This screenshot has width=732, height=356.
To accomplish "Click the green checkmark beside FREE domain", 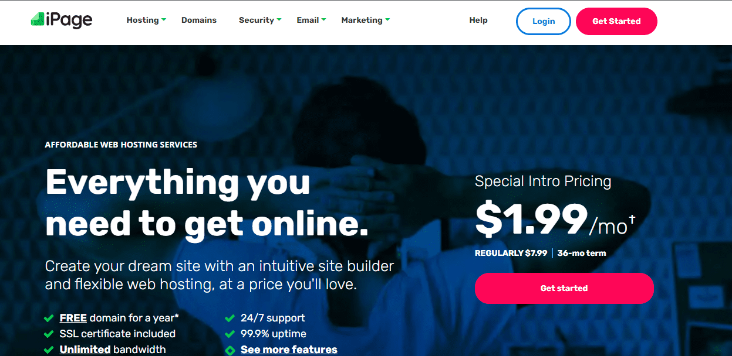I will coord(49,319).
